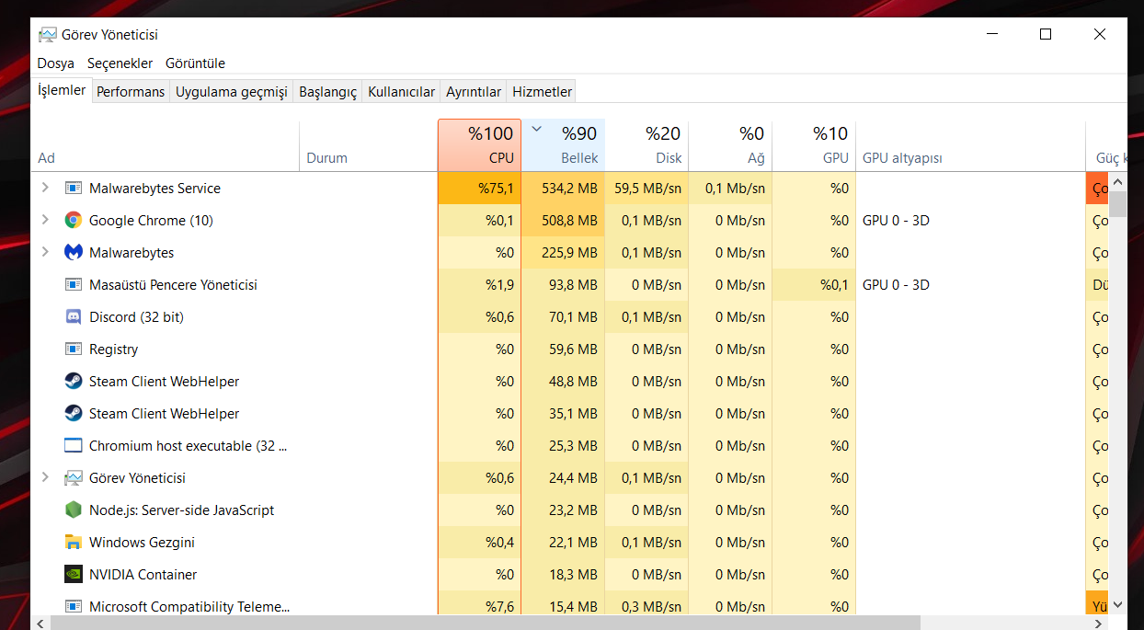Click the Görev Yöneticisi process row icon
1144x630 pixels.
pyautogui.click(x=74, y=478)
